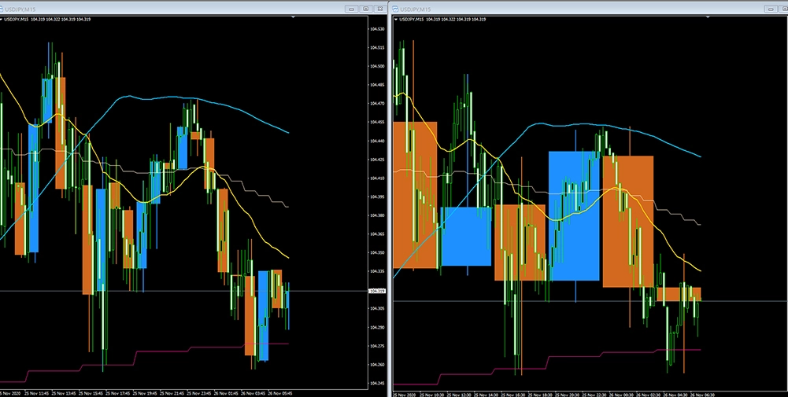Click the 104.485 price axis label
The height and width of the screenshot is (397, 788).
[377, 85]
